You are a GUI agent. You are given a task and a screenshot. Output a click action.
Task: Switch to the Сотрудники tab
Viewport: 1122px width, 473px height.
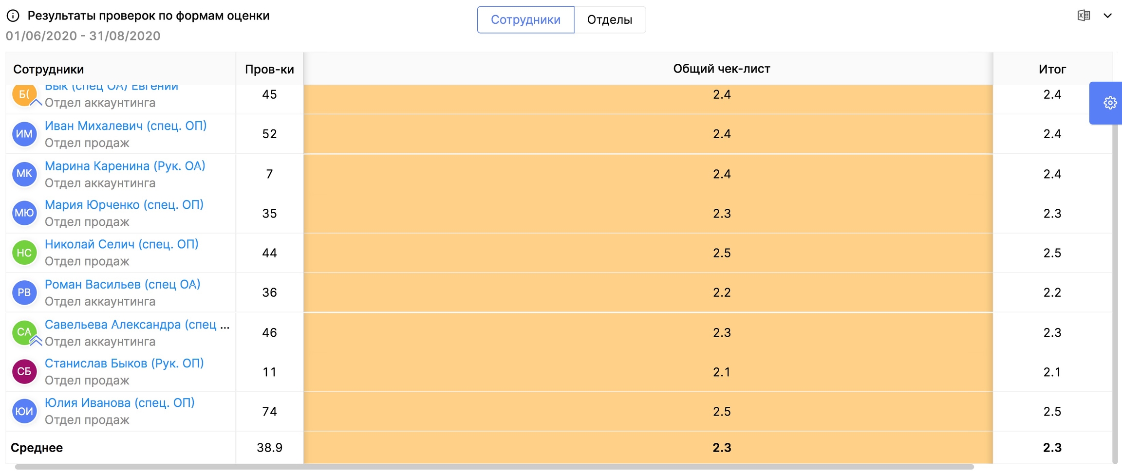[x=525, y=20]
